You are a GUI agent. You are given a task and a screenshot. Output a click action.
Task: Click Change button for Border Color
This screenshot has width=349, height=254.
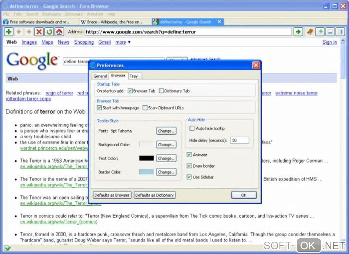pos(166,172)
